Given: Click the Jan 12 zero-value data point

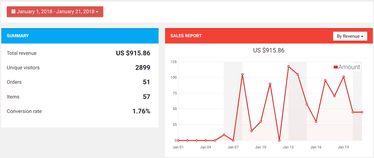Looking at the screenshot, I should tap(279, 141).
